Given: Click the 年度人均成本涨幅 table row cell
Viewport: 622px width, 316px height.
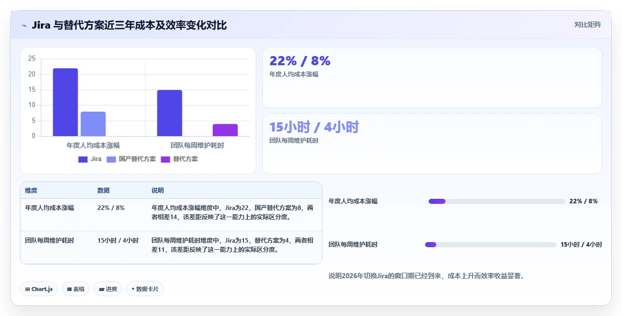Looking at the screenshot, I should pos(49,208).
